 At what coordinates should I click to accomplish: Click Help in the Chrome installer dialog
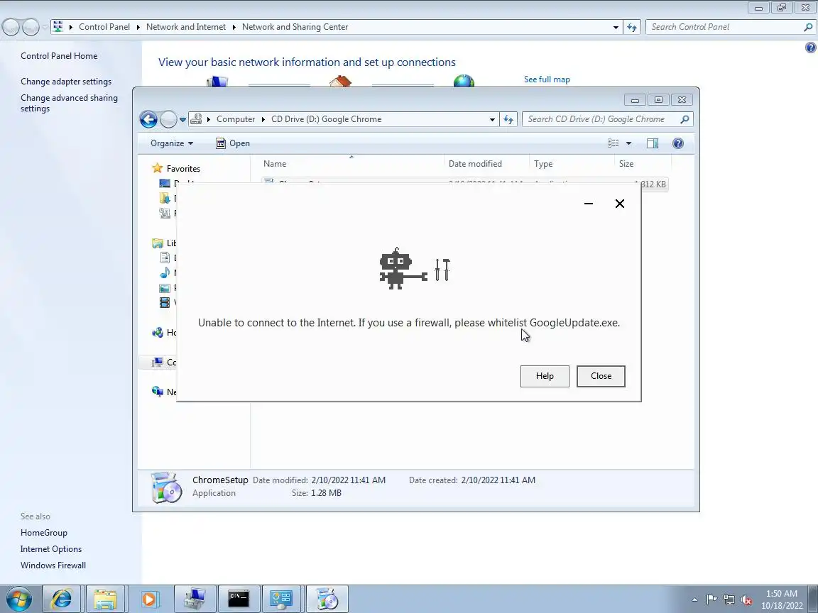click(x=544, y=376)
